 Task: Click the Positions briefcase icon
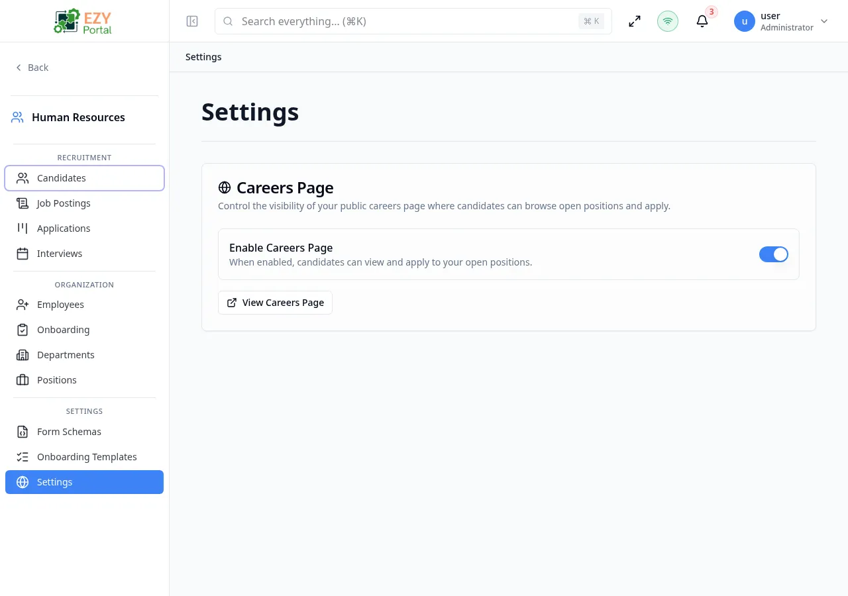(x=23, y=380)
